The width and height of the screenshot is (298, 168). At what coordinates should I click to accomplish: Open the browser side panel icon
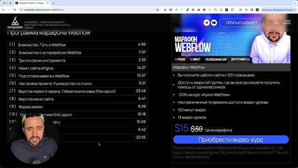pyautogui.click(x=251, y=10)
